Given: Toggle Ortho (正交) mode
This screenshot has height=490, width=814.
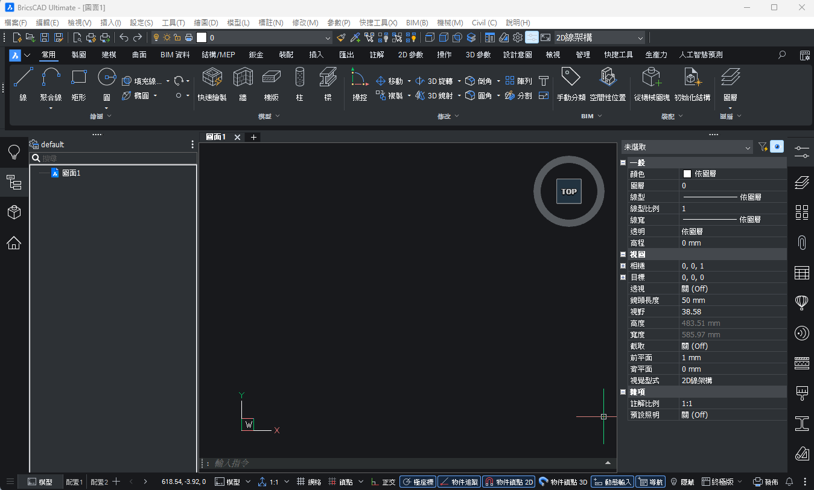Looking at the screenshot, I should [x=384, y=482].
